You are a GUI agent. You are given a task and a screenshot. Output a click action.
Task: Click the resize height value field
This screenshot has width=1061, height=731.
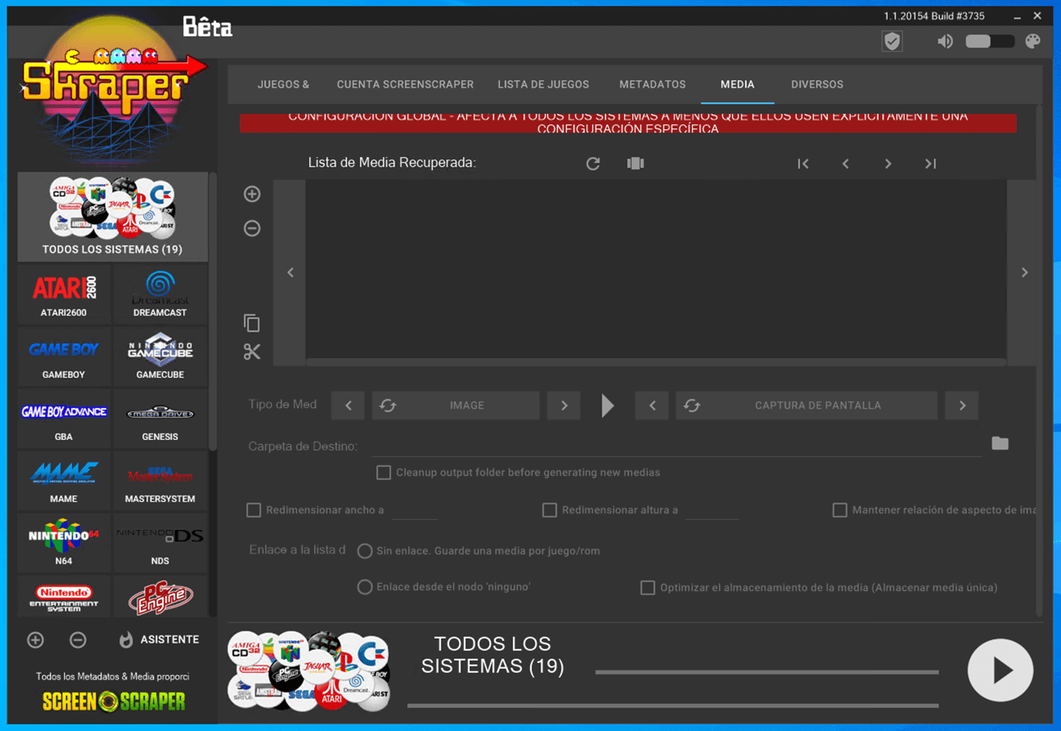(x=712, y=510)
